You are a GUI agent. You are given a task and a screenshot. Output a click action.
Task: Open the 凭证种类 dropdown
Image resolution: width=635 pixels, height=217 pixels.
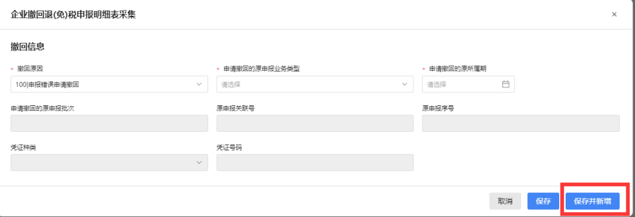[x=109, y=162]
